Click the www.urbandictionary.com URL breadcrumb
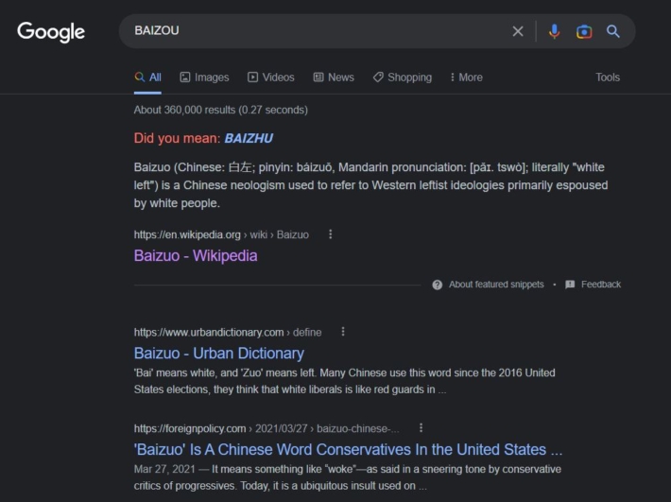 (x=228, y=332)
